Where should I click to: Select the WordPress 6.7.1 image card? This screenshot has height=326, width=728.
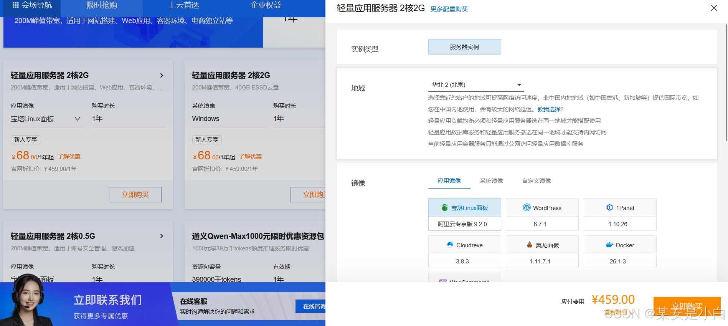tap(542, 214)
